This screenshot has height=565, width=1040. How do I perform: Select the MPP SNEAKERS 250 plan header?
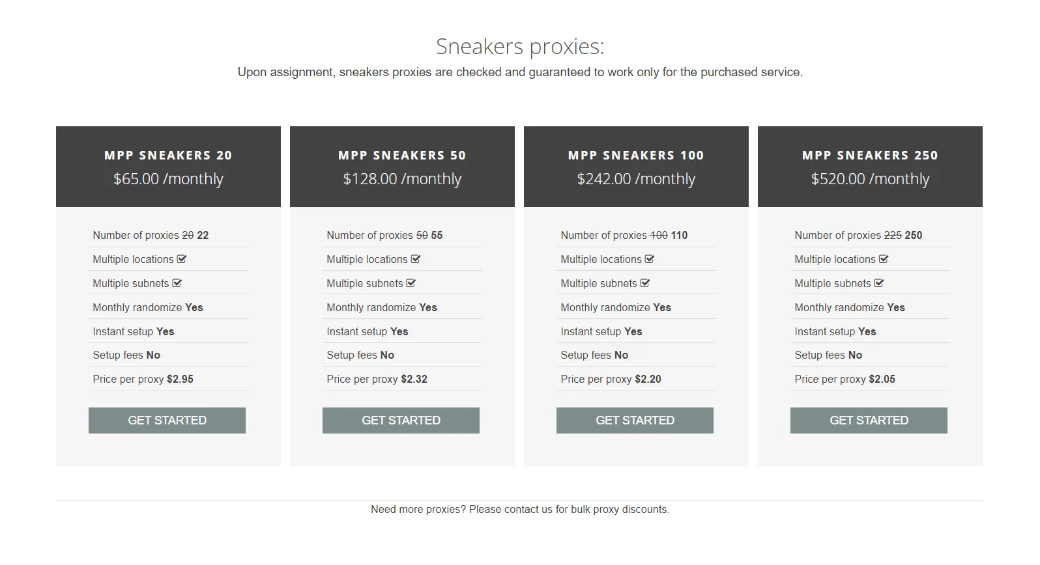tap(870, 156)
